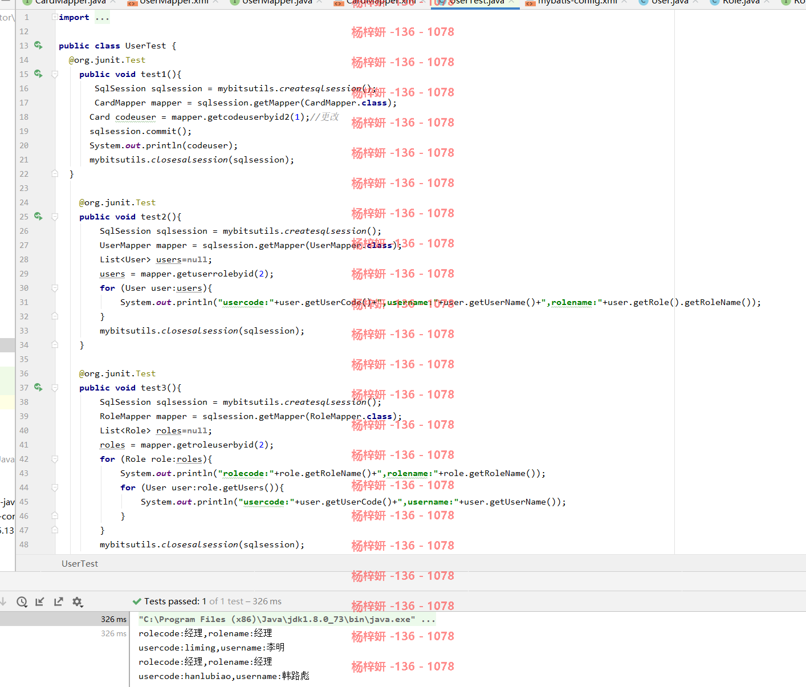Click '@org.junit.Test' annotation at line 24
Screen dimensions: 806x687
[x=117, y=202]
